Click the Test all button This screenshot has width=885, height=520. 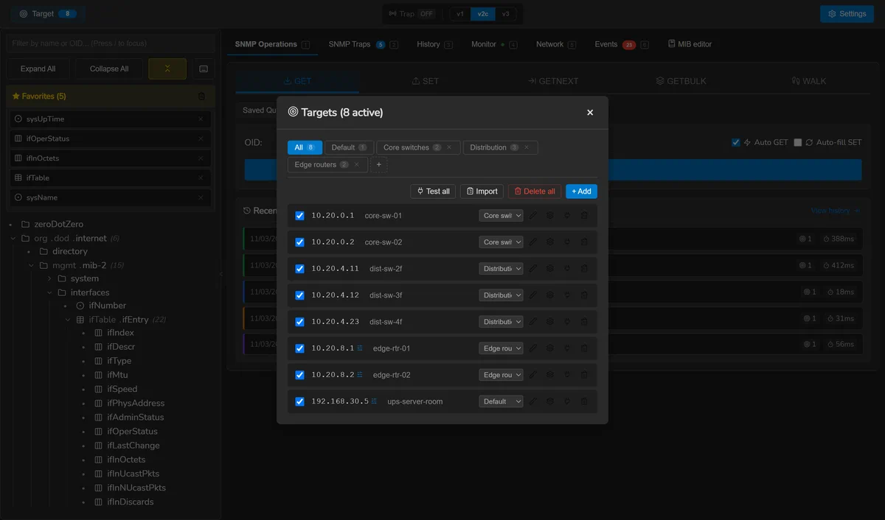click(434, 192)
